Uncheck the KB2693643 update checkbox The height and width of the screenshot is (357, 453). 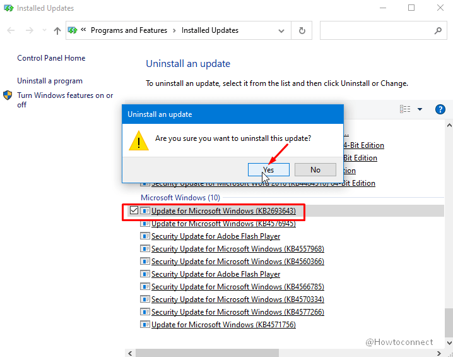pos(134,210)
